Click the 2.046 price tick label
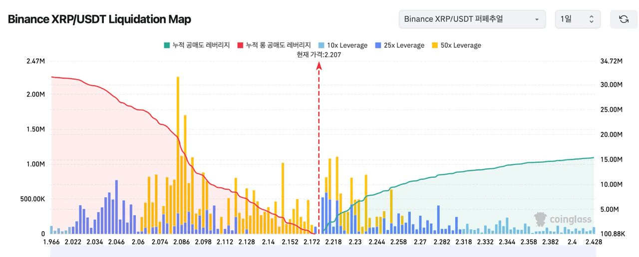The height and width of the screenshot is (257, 639). 116,242
